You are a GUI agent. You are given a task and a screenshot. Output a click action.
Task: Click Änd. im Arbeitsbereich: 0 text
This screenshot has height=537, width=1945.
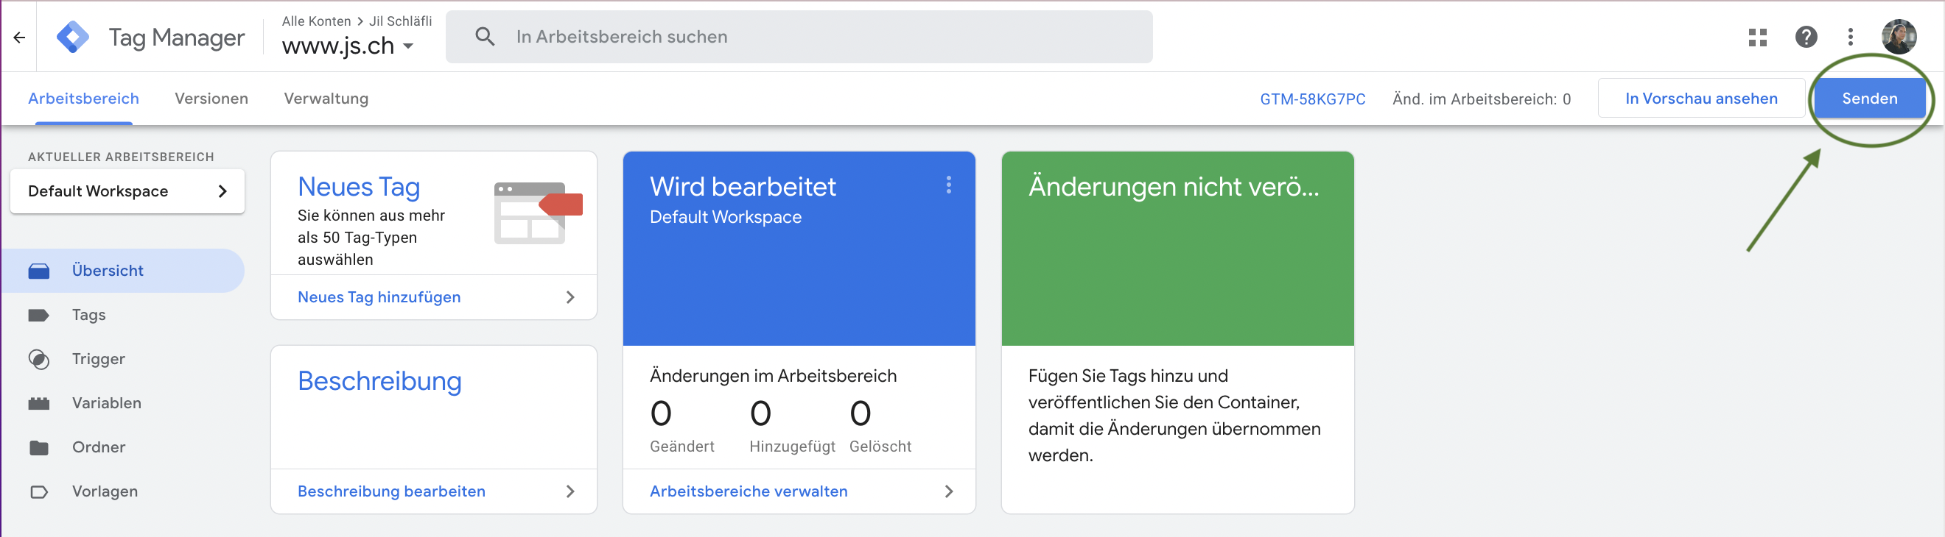click(1482, 99)
